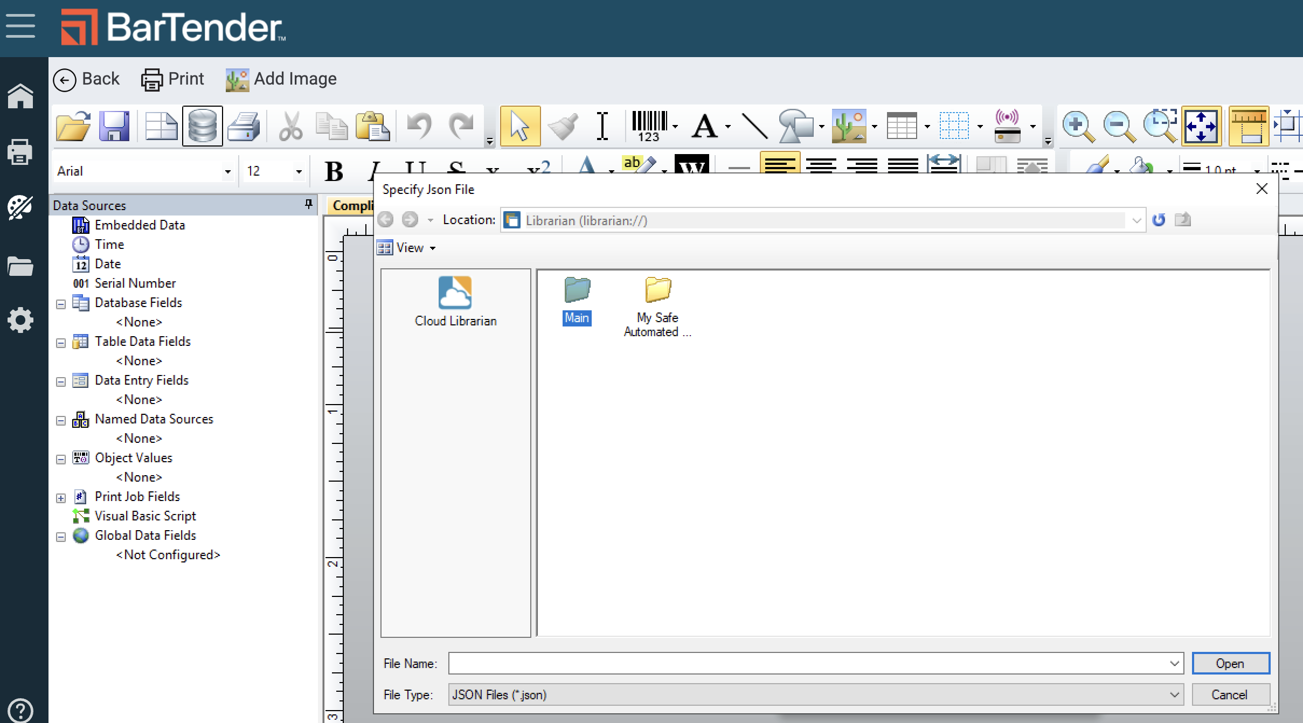Viewport: 1303px width, 723px height.
Task: Toggle left text alignment button
Action: pyautogui.click(x=779, y=164)
